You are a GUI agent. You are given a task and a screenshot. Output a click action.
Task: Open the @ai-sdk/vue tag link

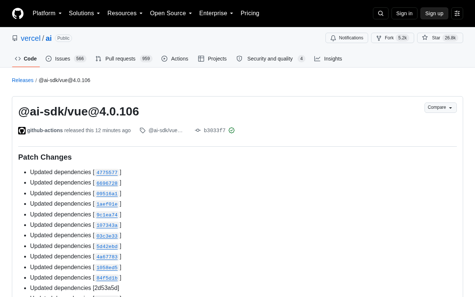(x=166, y=130)
